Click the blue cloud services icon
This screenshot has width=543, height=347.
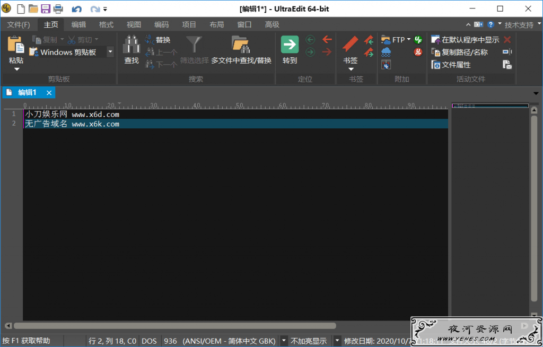click(x=386, y=52)
